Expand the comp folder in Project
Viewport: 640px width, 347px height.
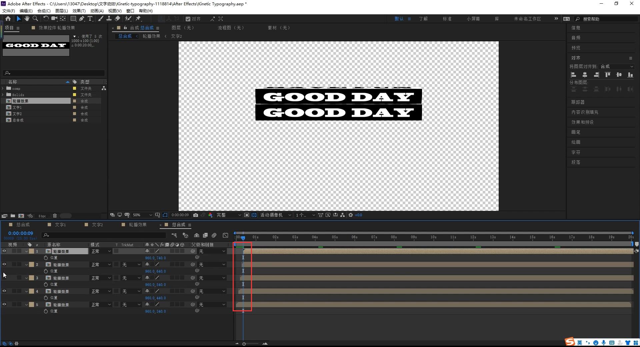3,88
